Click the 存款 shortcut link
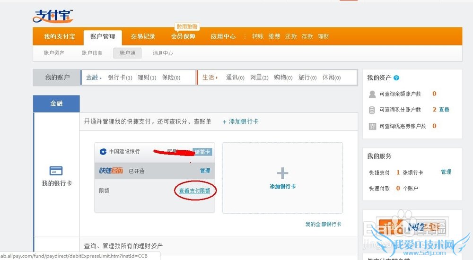 [307, 36]
